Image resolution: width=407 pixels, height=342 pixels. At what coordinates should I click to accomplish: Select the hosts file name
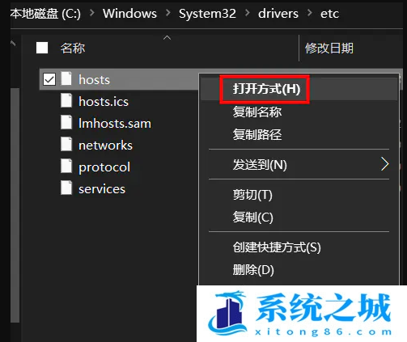tap(94, 79)
